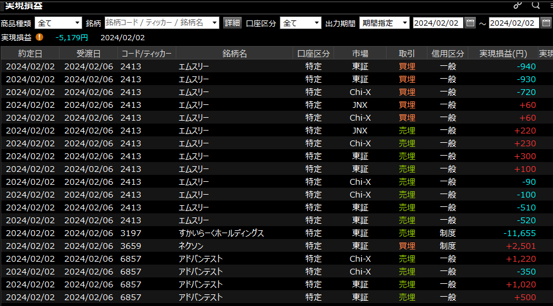The width and height of the screenshot is (553, 306).
Task: Open the 商品種類 dropdown
Action: click(58, 23)
